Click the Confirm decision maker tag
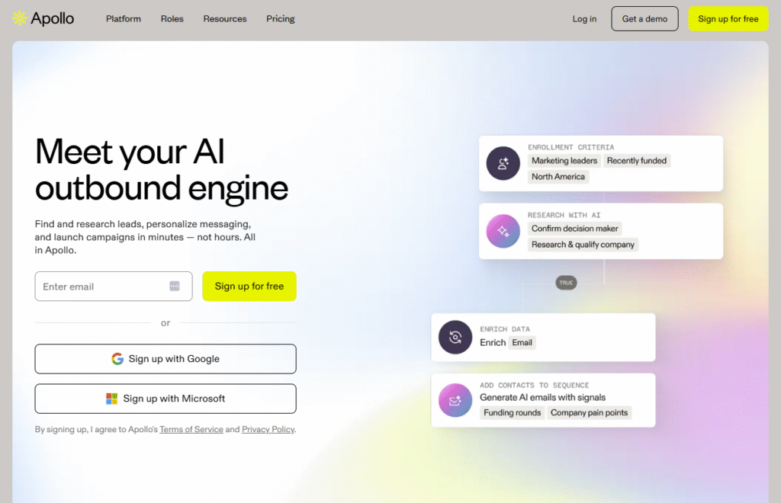This screenshot has height=503, width=781. pos(575,229)
